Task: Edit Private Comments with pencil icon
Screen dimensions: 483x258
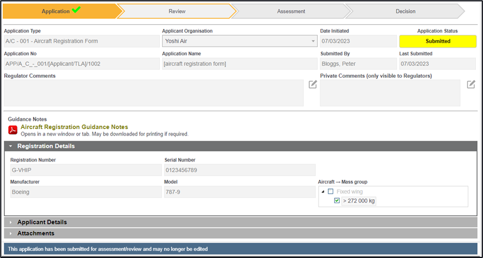Action: (471, 85)
